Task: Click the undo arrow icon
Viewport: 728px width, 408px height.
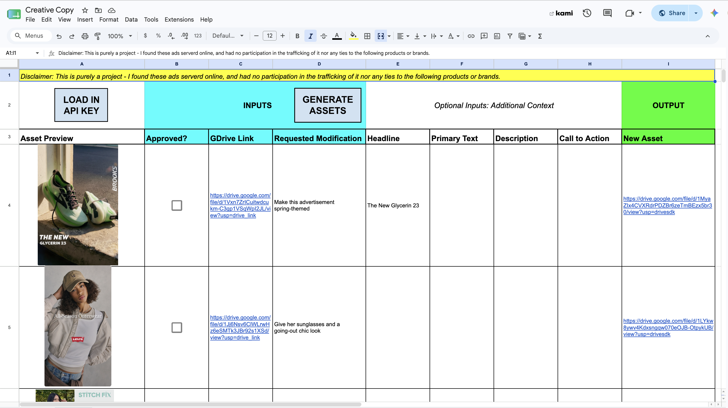Action: point(59,36)
